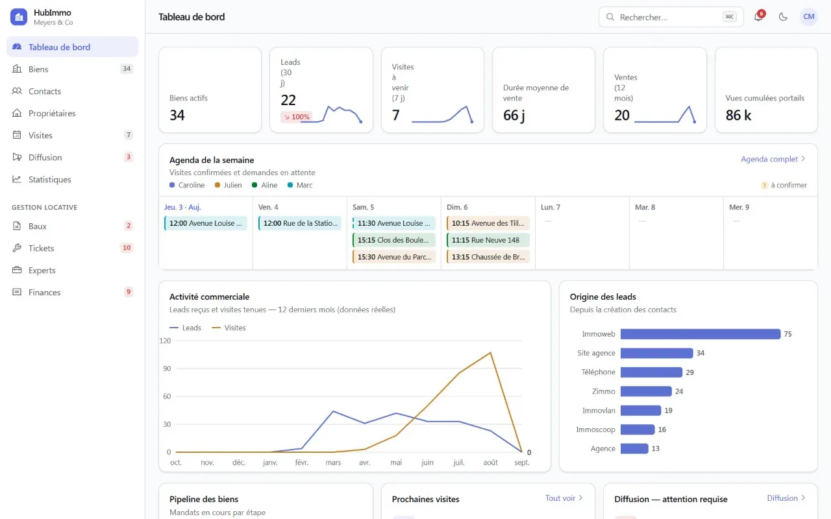This screenshot has width=831, height=519.
Task: Click the Caroline agent legend dot
Action: pos(172,185)
